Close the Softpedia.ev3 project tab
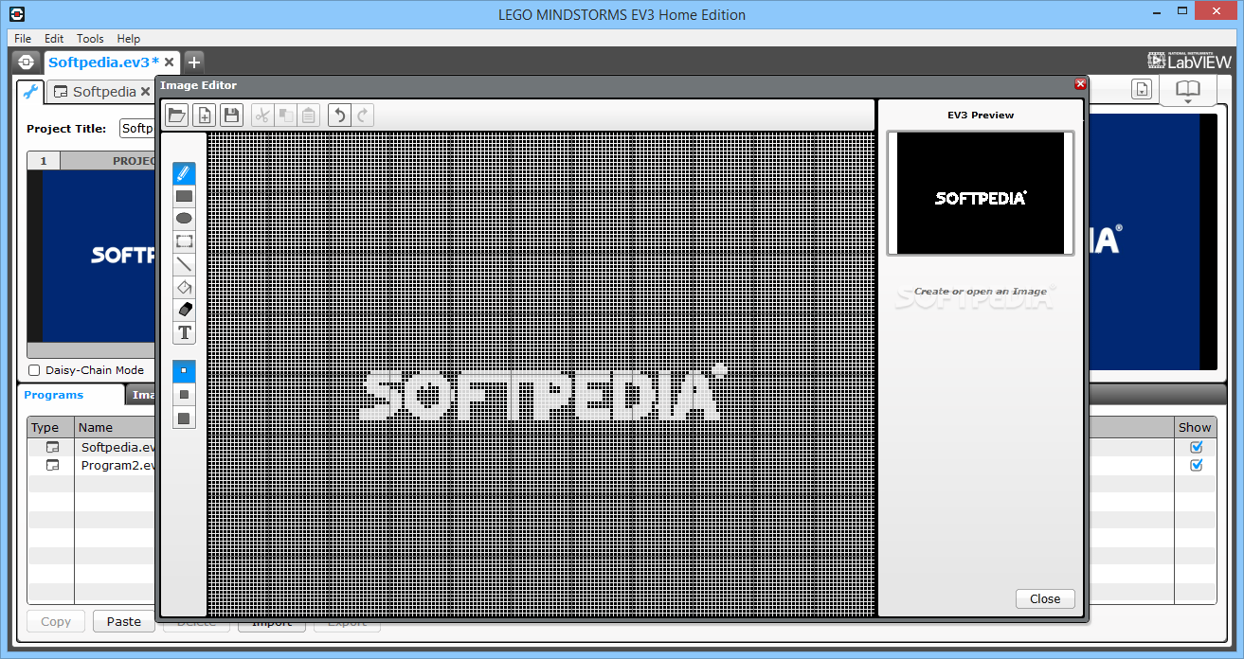Screen dimensions: 1244x659 coord(169,62)
